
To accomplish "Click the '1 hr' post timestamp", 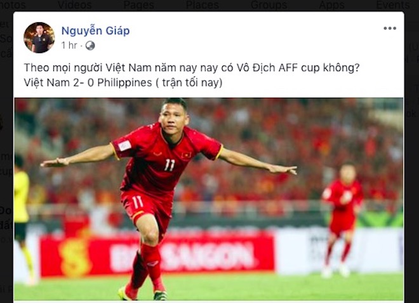I will pyautogui.click(x=69, y=46).
